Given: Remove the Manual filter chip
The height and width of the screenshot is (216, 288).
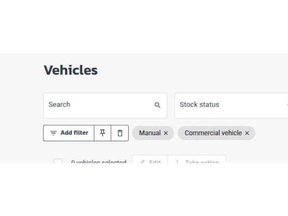Looking at the screenshot, I should point(166,133).
